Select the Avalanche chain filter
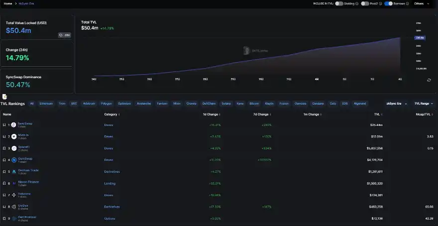The image size is (438, 226). point(144,104)
